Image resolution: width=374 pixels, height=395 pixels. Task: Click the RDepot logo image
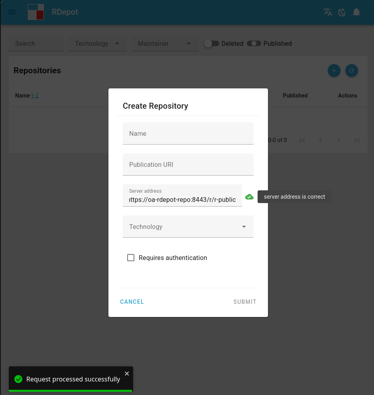(x=36, y=12)
